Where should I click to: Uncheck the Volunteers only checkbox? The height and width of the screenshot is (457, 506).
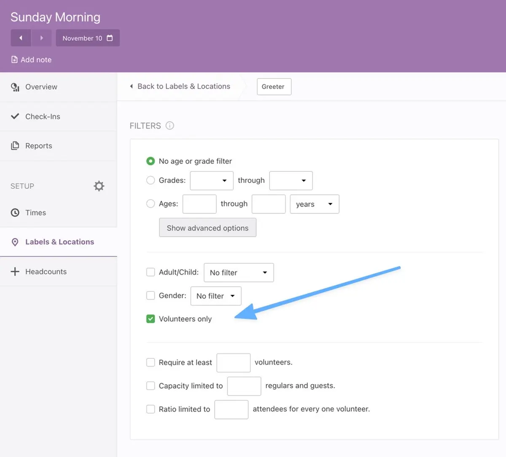151,319
